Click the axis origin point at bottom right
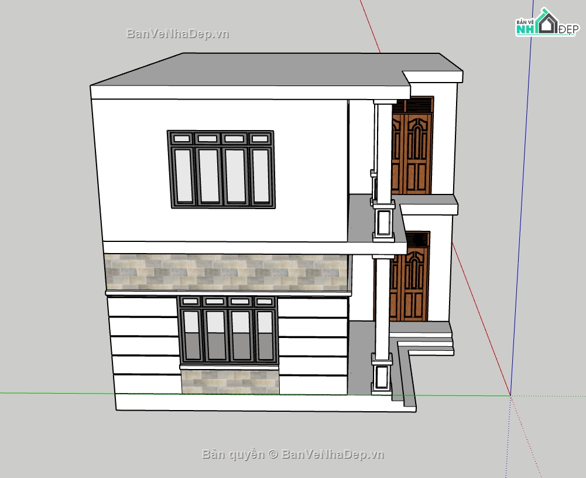Image resolution: width=586 pixels, height=478 pixels. point(510,395)
